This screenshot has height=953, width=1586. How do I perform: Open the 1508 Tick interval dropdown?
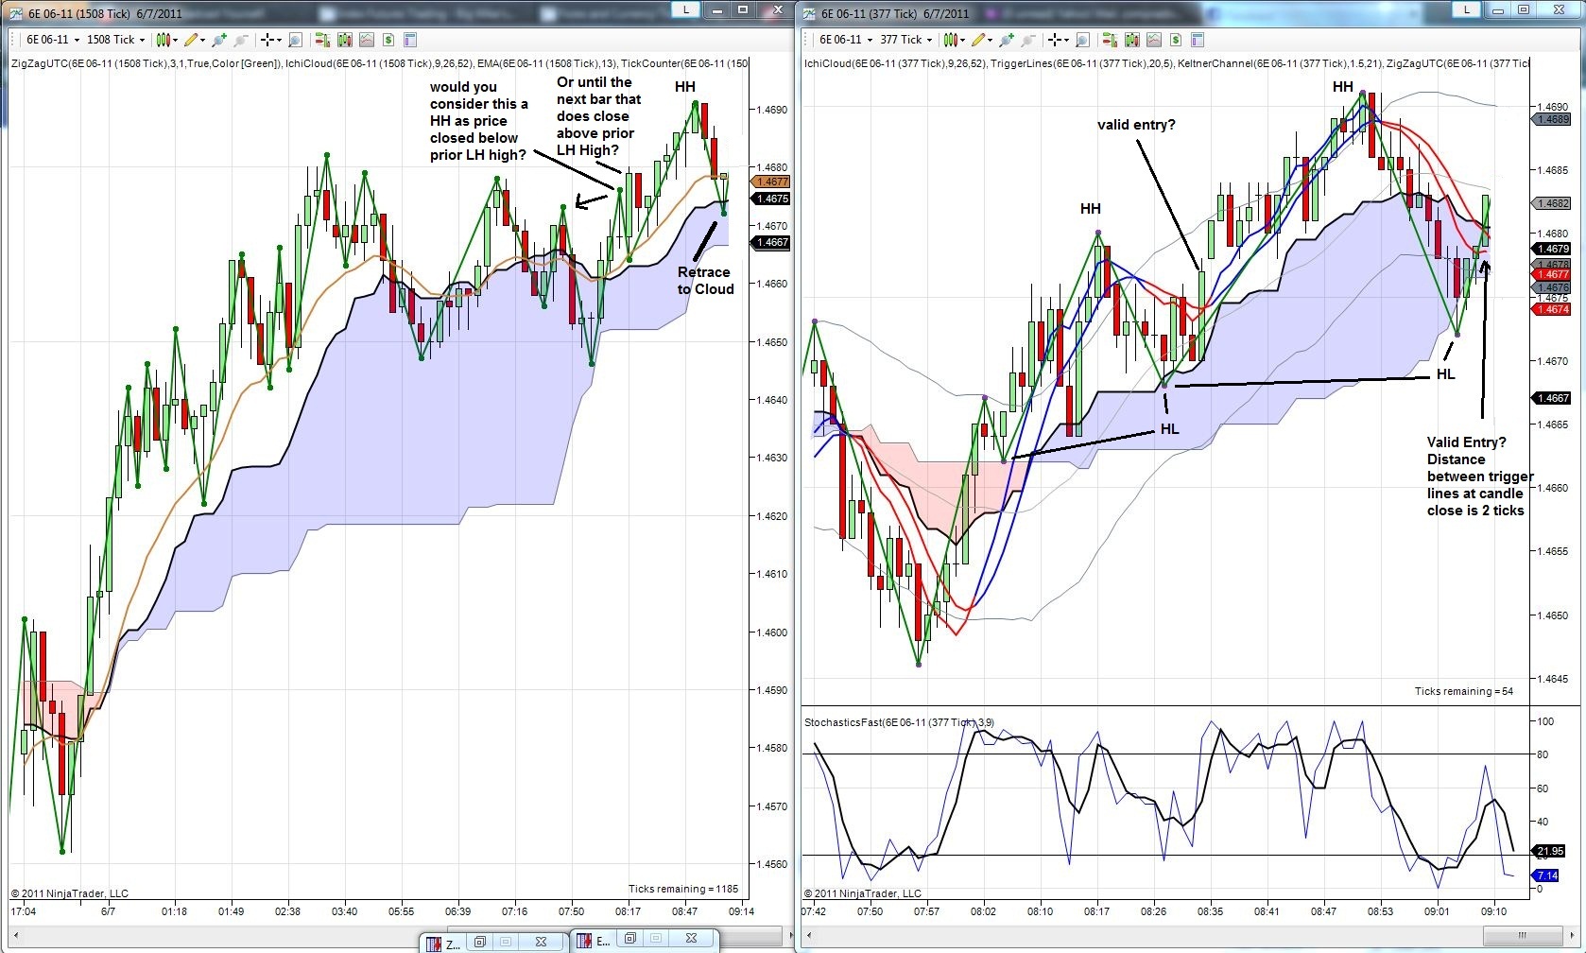pyautogui.click(x=115, y=40)
